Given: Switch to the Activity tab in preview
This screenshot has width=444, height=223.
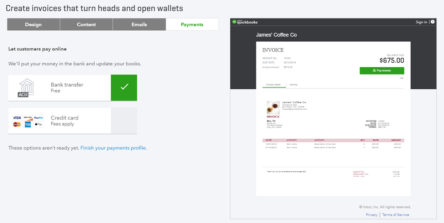Looking at the screenshot, I should (293, 84).
